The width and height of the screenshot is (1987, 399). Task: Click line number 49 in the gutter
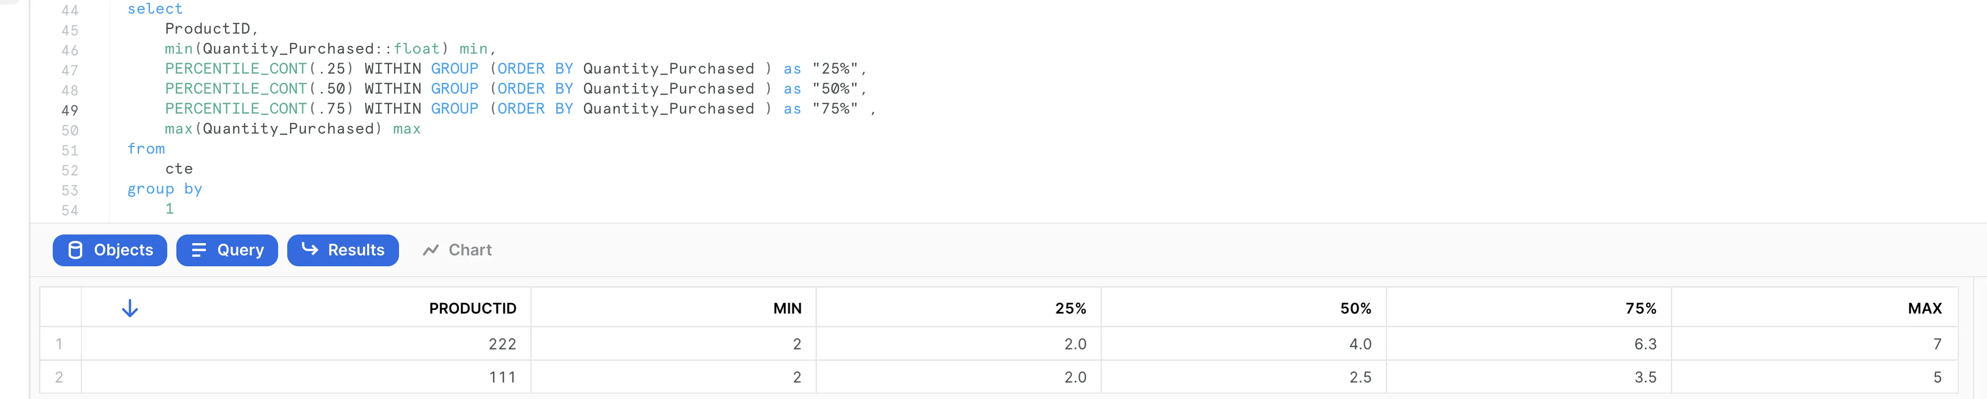coord(70,110)
